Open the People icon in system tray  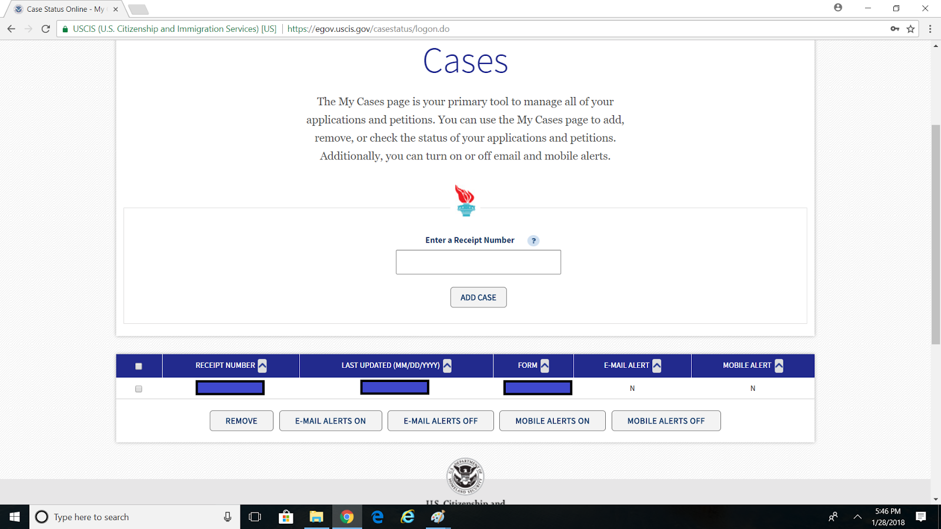833,517
